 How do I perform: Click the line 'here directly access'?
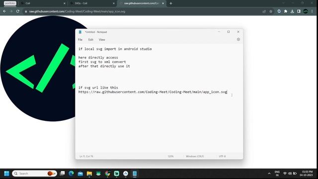98,58
